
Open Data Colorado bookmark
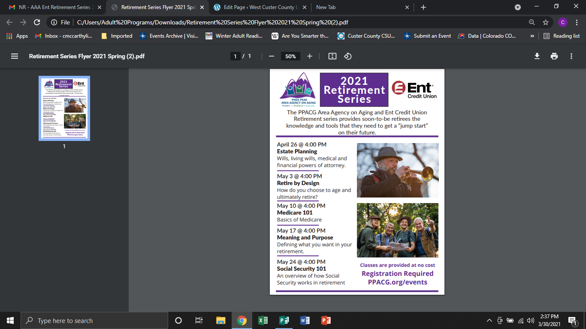(487, 36)
